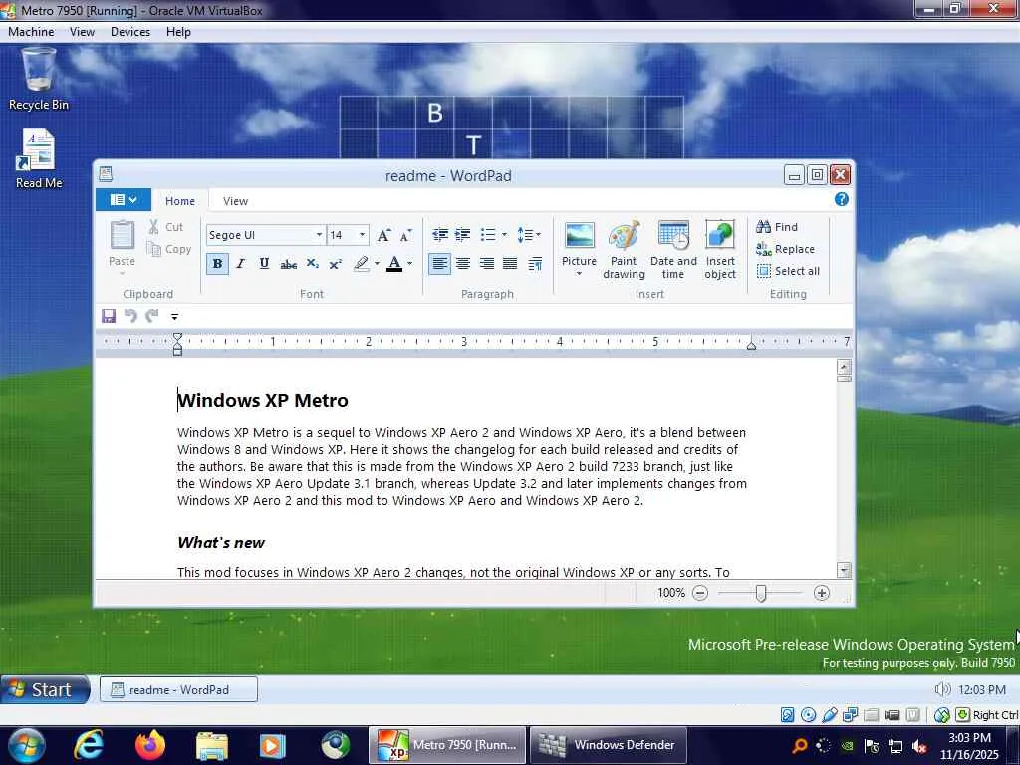Open the list style dropdown arrow
The image size is (1020, 765).
[504, 235]
